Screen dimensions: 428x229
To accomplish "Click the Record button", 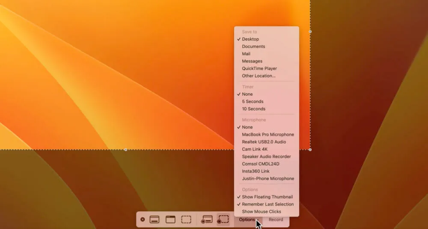I will click(276, 220).
